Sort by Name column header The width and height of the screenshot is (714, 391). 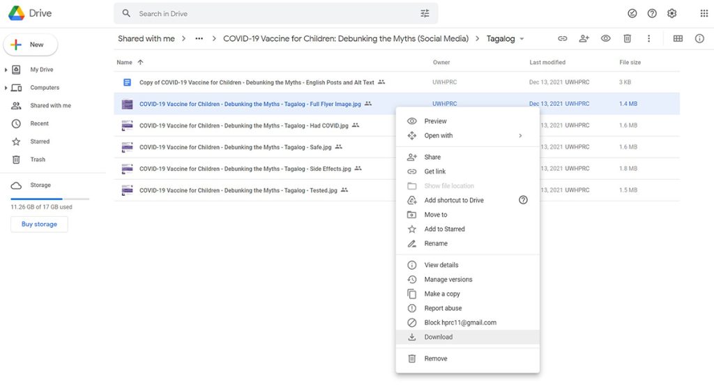(124, 62)
